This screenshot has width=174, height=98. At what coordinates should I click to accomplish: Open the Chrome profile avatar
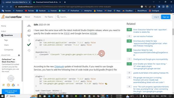167,7
